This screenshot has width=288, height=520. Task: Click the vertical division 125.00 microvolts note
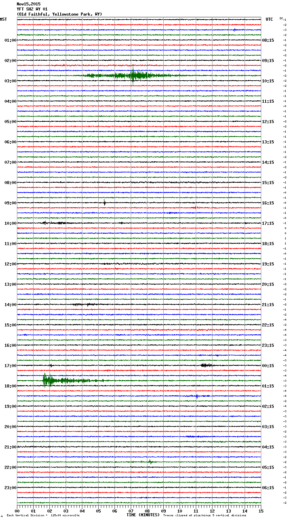pos(43,516)
